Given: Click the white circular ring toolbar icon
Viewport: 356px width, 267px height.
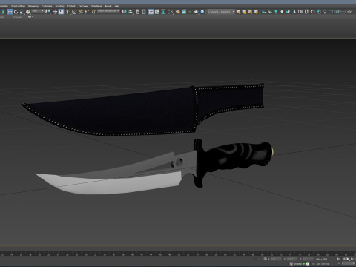Looking at the screenshot, I should coord(313,12).
